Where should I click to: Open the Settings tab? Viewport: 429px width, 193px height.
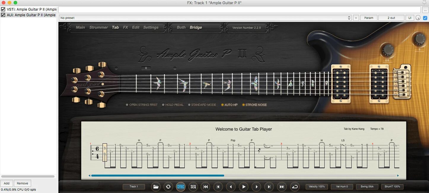tap(151, 27)
